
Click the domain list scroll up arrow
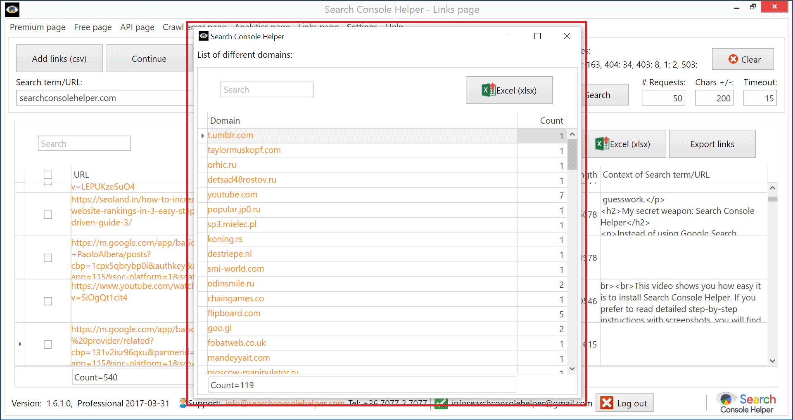[x=572, y=134]
